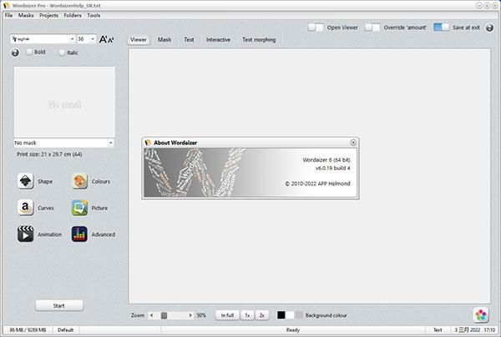
Task: Switch to the Text tab
Action: point(189,39)
